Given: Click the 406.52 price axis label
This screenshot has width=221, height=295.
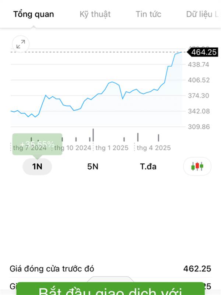Looking at the screenshot, I should point(199,80).
